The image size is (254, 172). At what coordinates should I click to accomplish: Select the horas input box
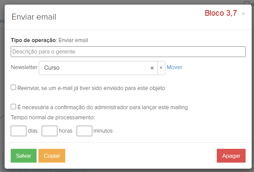click(50, 131)
